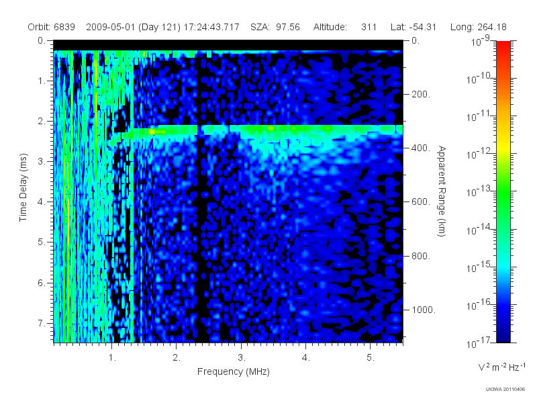Image resolution: width=537 pixels, height=403 pixels.
Task: Click the 10^-12 colorbar tick label
Action: pyautogui.click(x=479, y=154)
